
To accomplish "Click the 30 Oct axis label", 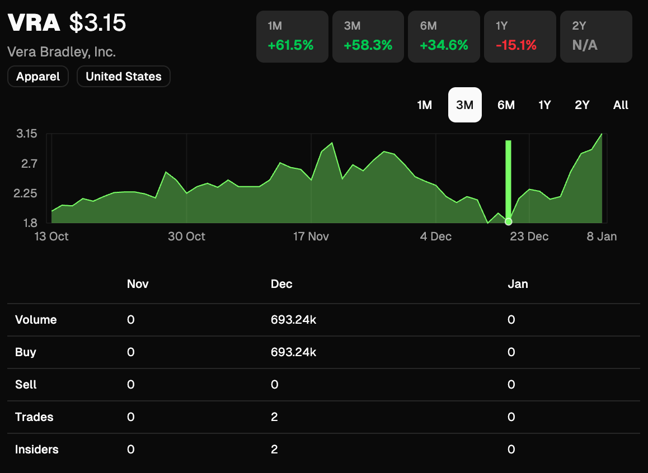I will click(x=186, y=236).
